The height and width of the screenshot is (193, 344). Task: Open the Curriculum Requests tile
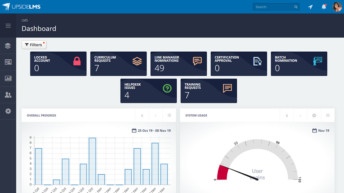(119, 64)
